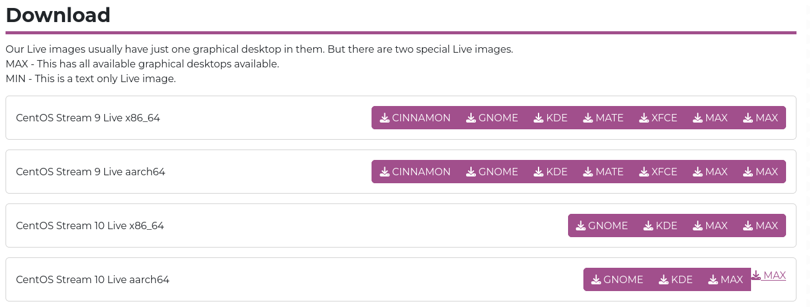Screen dimensions: 810x307
Task: Click MATE download icon, Stream 9 aarch64
Action: click(x=588, y=172)
